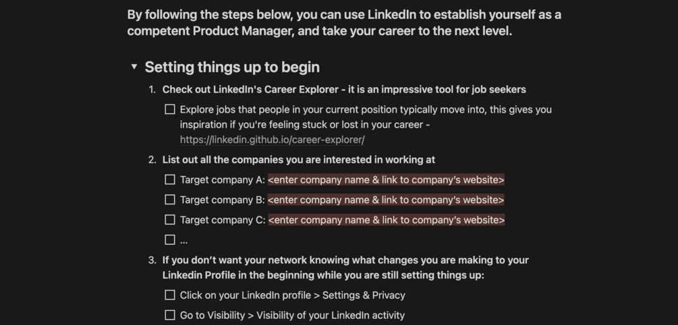Collapse the "Setting things up to begin" toggle

(x=134, y=67)
